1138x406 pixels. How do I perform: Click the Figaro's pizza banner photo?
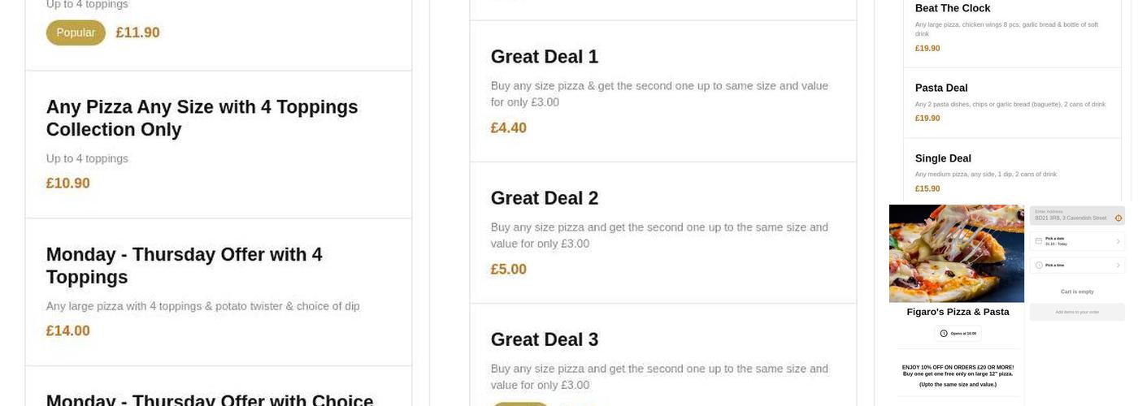click(957, 253)
